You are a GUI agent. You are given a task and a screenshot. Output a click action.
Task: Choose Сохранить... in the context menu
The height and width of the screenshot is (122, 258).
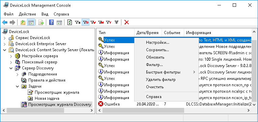click(167, 50)
